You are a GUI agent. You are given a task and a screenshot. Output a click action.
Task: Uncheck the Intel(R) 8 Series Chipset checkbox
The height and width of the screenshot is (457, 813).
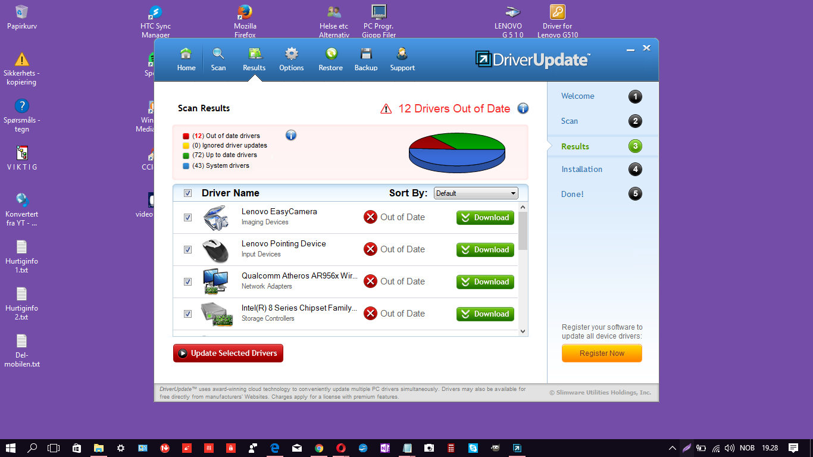click(x=187, y=314)
